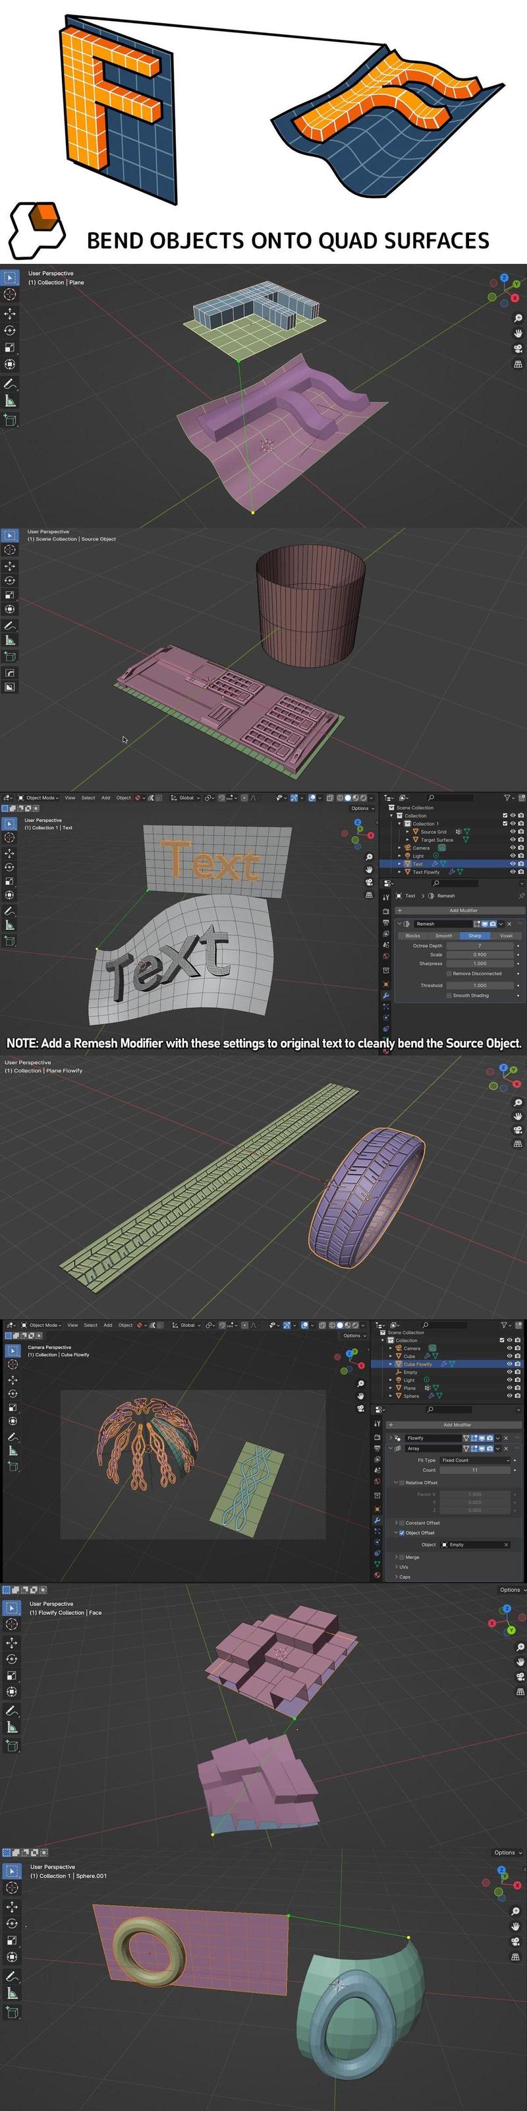Image resolution: width=527 pixels, height=2111 pixels.
Task: Click Octree Depth value slider
Action: (479, 946)
